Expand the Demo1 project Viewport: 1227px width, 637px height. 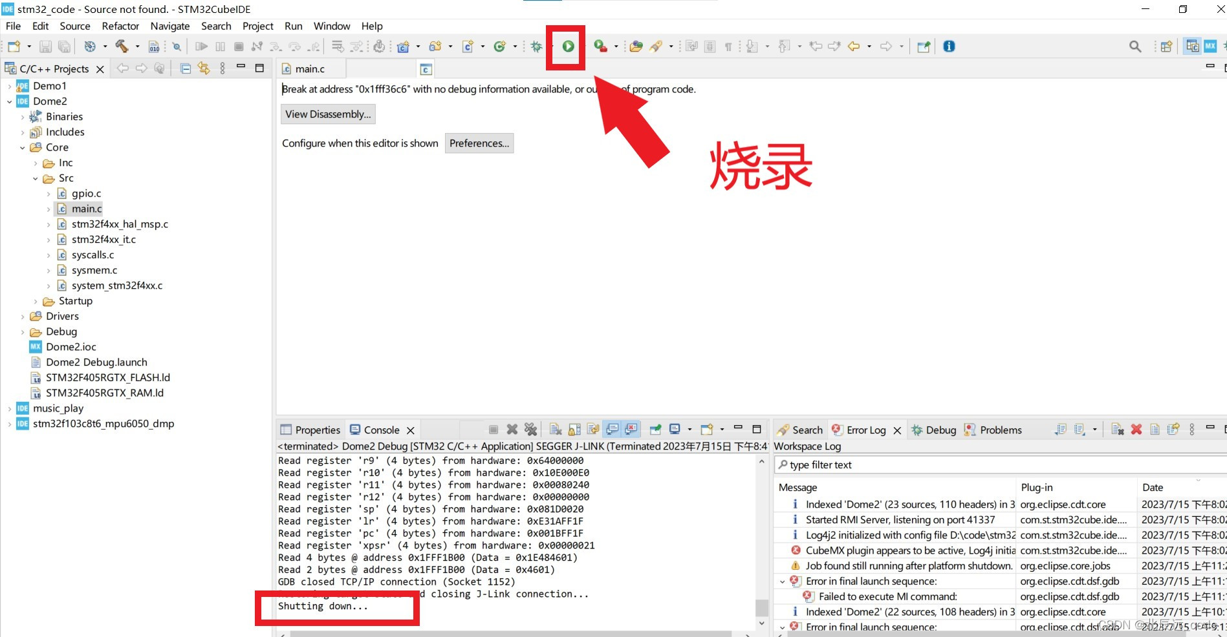(x=9, y=86)
